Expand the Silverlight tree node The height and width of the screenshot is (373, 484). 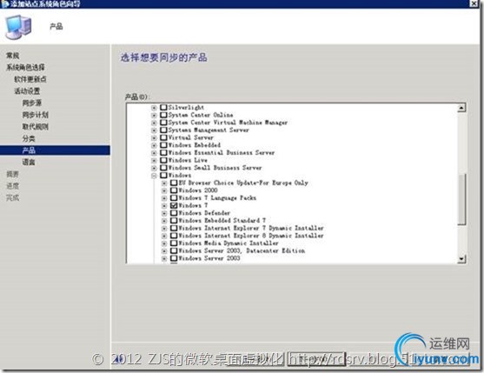pyautogui.click(x=154, y=108)
